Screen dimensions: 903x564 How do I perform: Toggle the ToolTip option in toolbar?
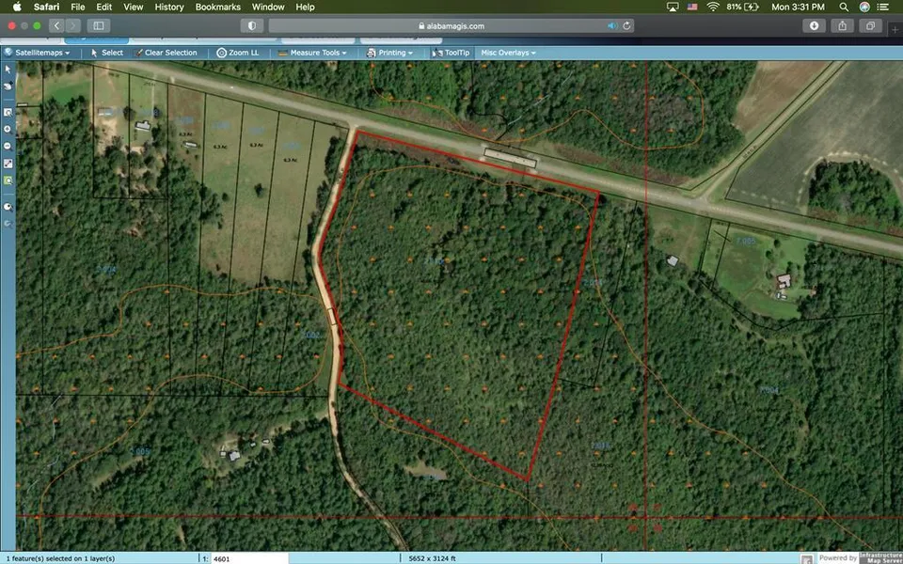(x=451, y=53)
